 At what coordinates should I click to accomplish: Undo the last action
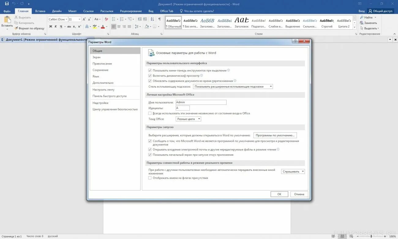point(14,4)
